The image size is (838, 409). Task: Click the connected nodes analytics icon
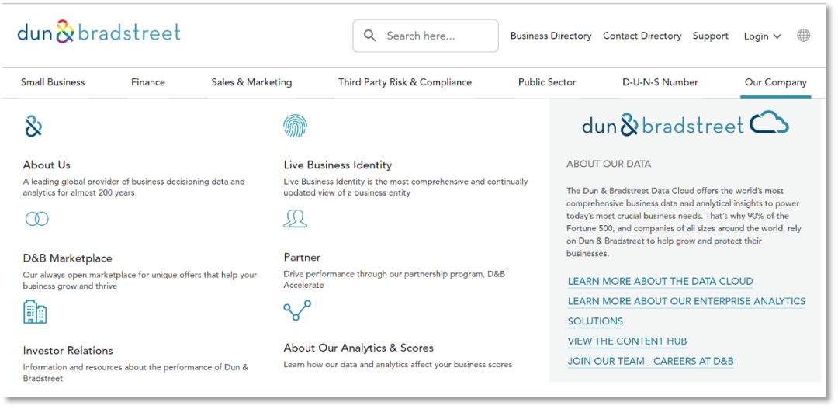tap(296, 310)
